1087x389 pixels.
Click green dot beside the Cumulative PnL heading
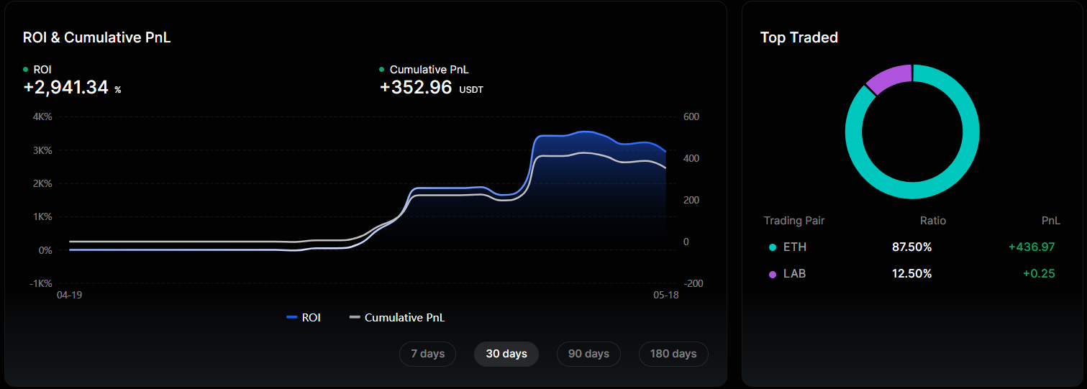(x=382, y=70)
